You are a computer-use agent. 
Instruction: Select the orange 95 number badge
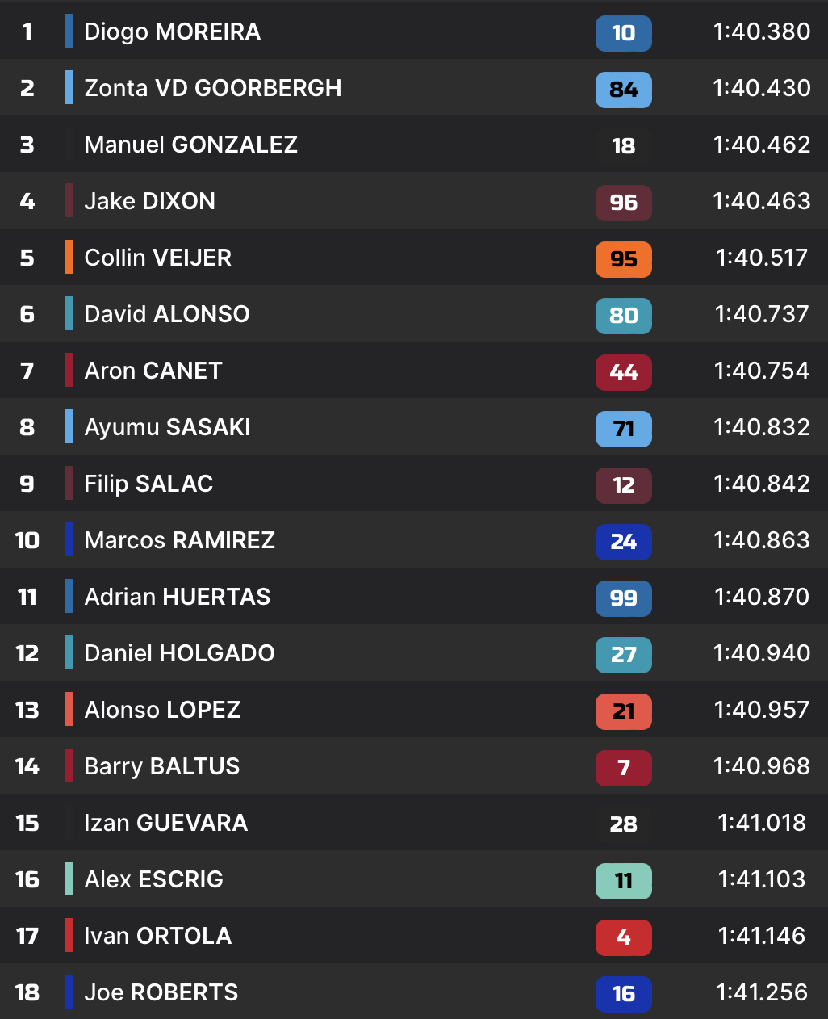623,259
